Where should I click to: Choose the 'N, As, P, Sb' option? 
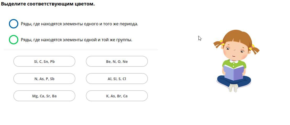click(x=44, y=79)
